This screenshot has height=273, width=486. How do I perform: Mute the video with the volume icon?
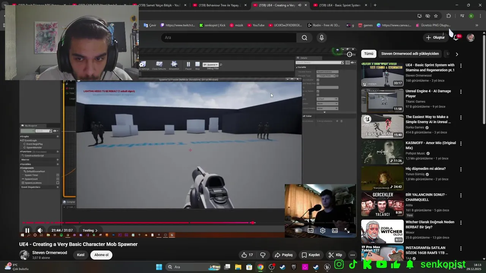(40, 230)
